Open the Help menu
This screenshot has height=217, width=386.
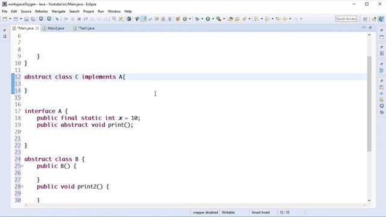[x=128, y=11]
